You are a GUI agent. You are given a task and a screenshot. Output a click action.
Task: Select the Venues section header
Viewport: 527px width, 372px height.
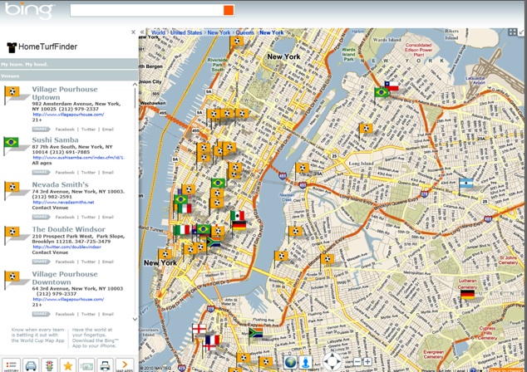(69, 76)
